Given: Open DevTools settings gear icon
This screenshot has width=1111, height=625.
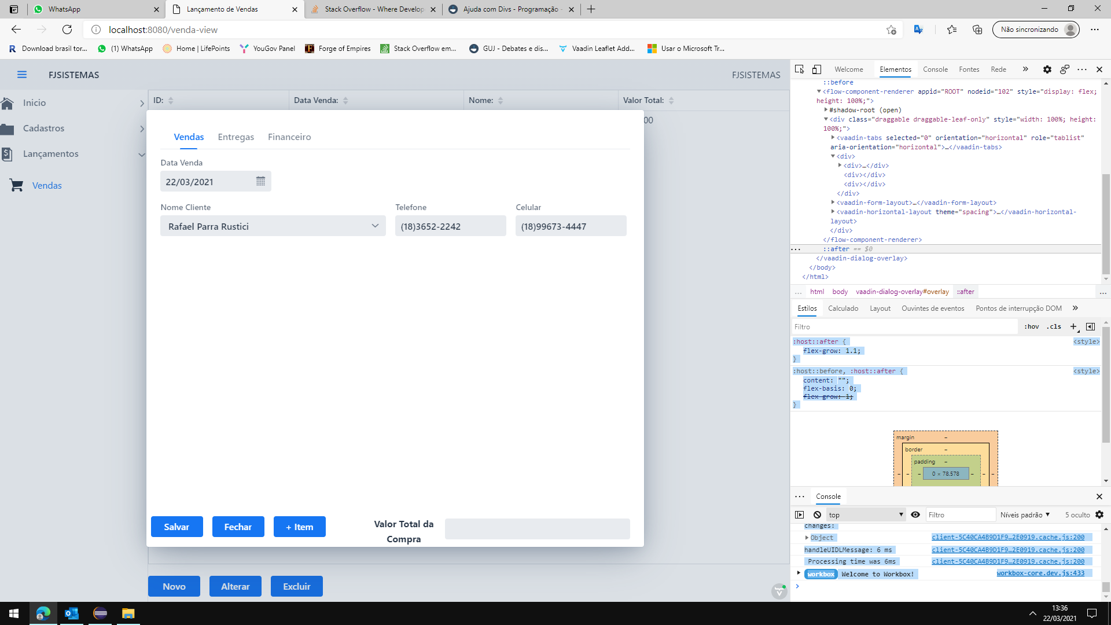Looking at the screenshot, I should click(1047, 69).
